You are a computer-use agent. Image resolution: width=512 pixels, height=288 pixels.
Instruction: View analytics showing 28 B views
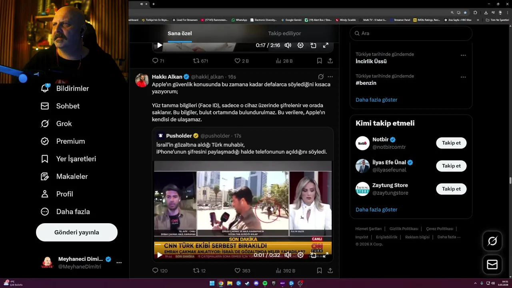click(284, 61)
